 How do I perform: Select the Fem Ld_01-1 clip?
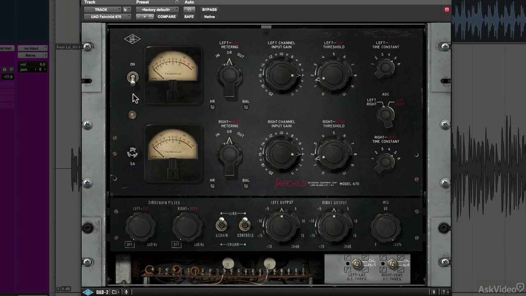[x=68, y=47]
